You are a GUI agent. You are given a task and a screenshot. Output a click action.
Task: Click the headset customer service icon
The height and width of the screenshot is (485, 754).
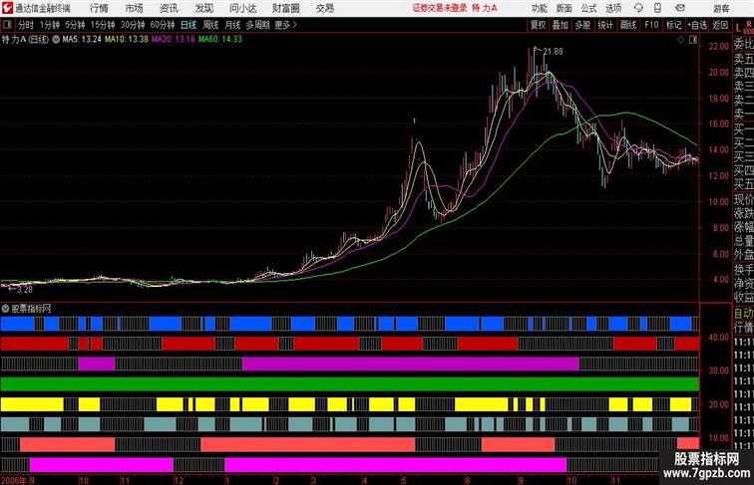tap(638, 8)
